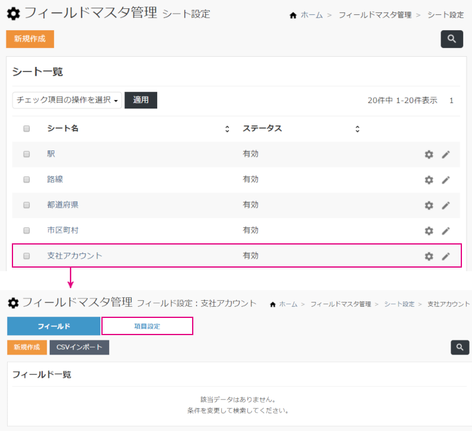The height and width of the screenshot is (431, 472).
Task: Sort by ステータス column arrows
Action: point(357,129)
